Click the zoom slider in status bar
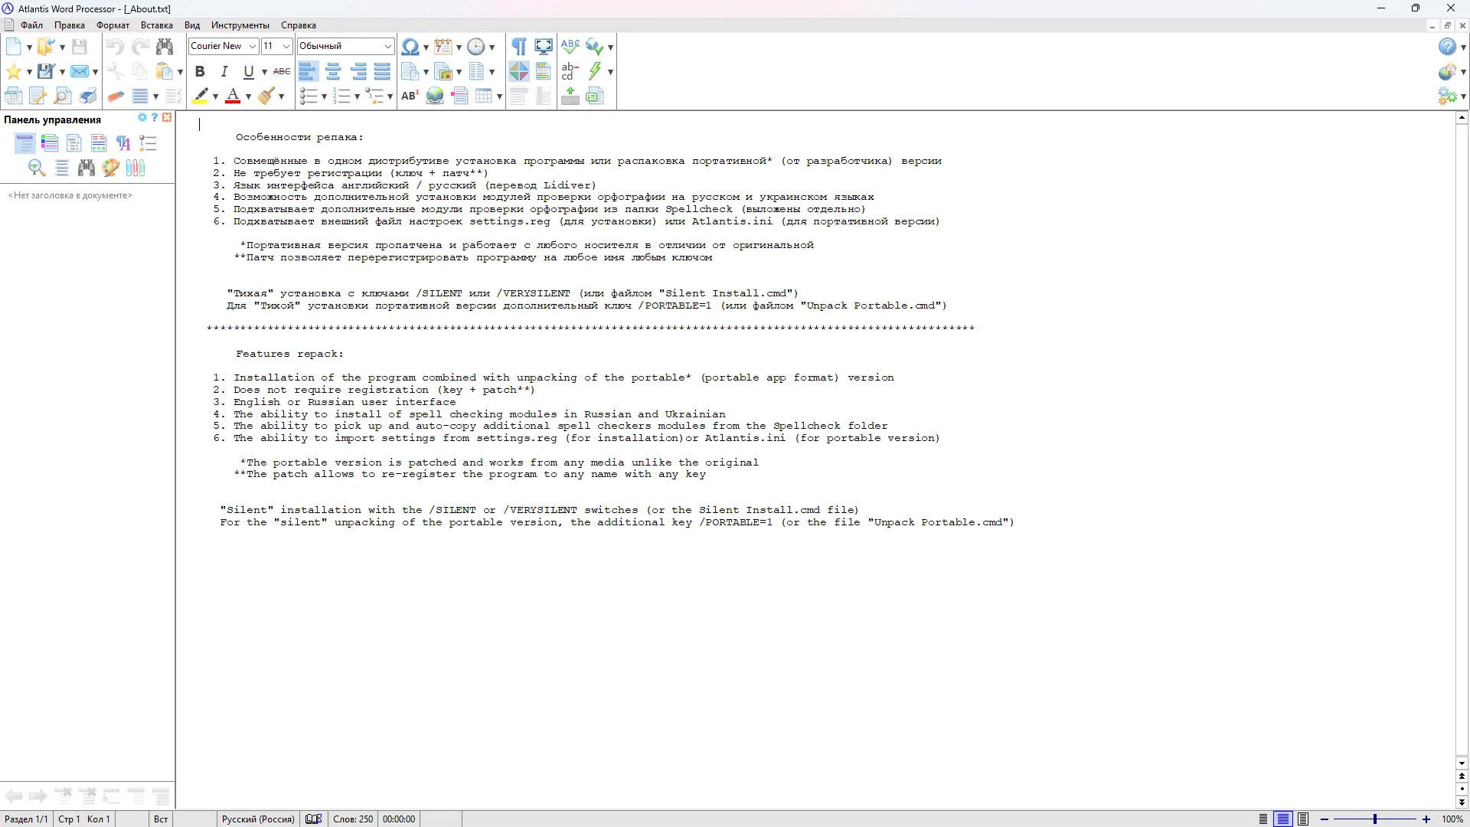 coord(1374,819)
